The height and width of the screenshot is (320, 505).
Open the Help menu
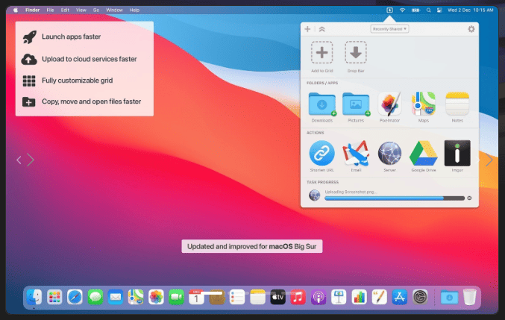click(134, 10)
